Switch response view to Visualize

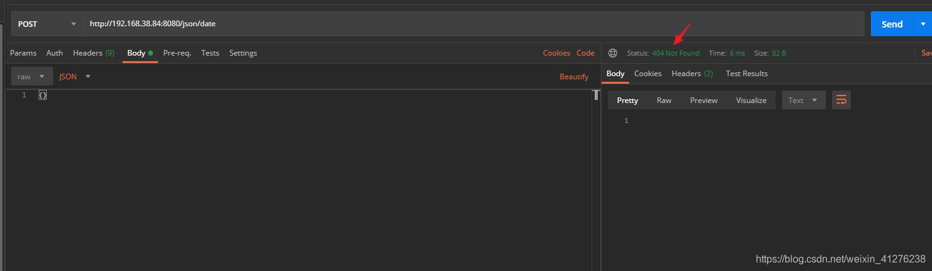(x=751, y=100)
